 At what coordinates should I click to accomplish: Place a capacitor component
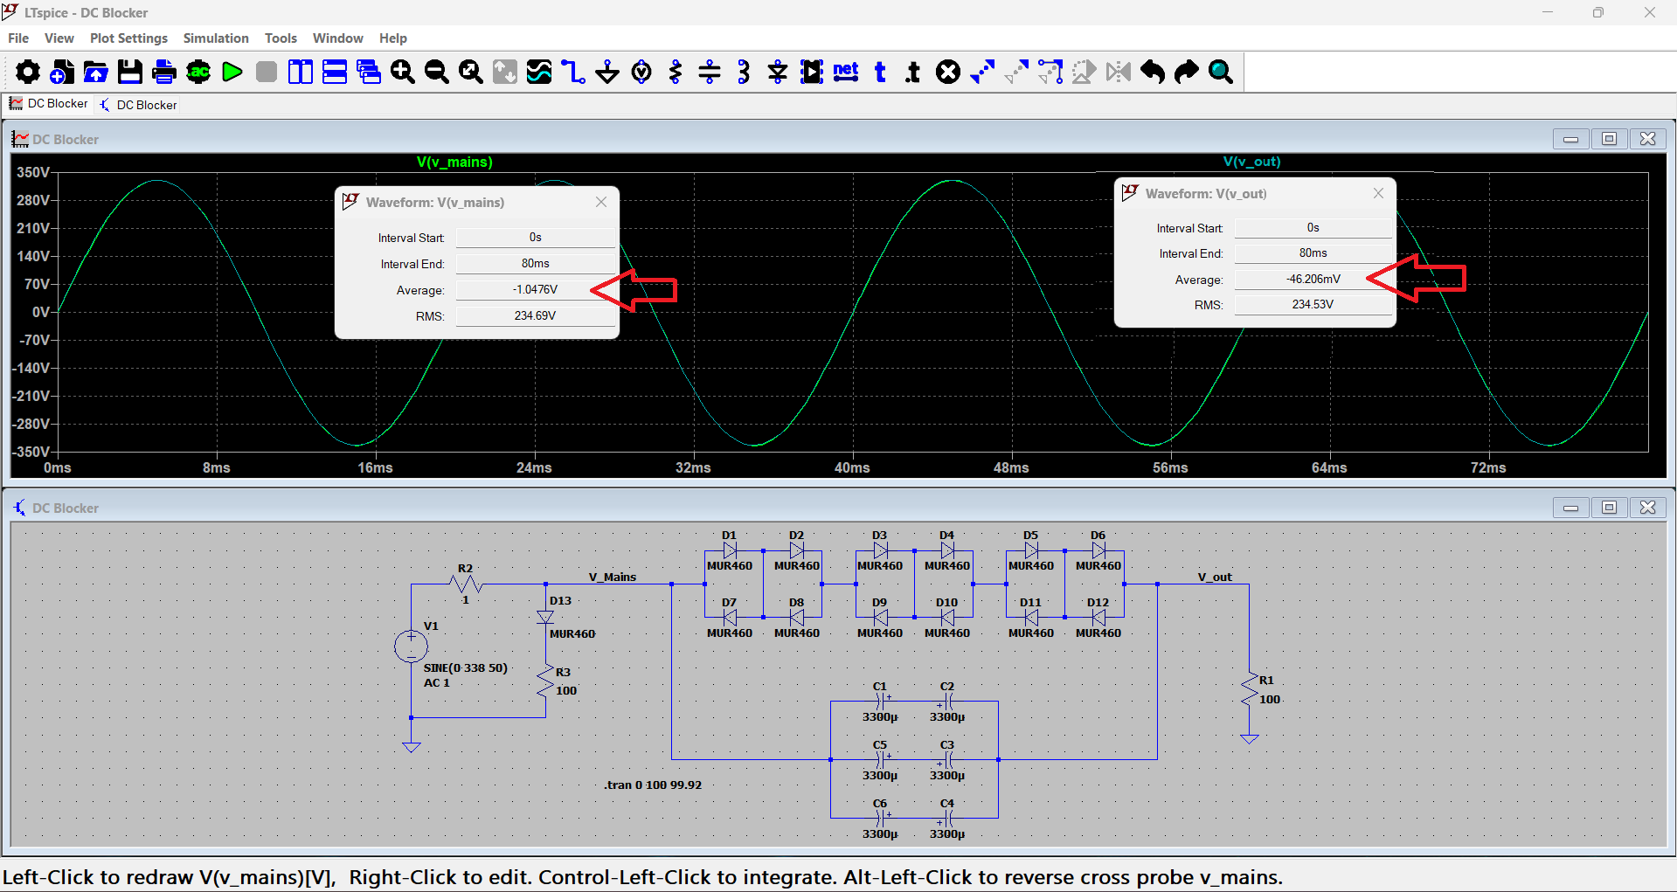pyautogui.click(x=710, y=72)
